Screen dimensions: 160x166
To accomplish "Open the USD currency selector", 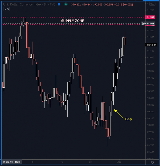I will [152, 4].
